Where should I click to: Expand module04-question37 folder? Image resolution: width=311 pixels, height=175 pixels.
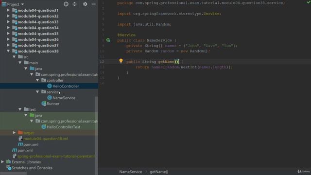(x=8, y=45)
